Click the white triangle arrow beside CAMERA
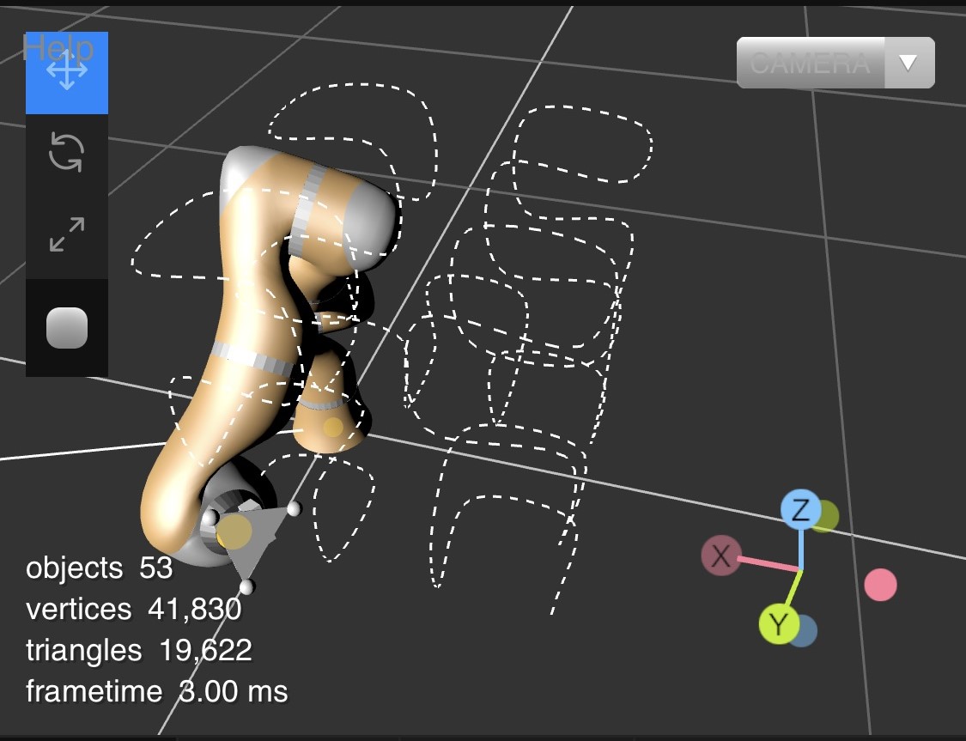Screen dimensions: 966x741 [x=908, y=63]
